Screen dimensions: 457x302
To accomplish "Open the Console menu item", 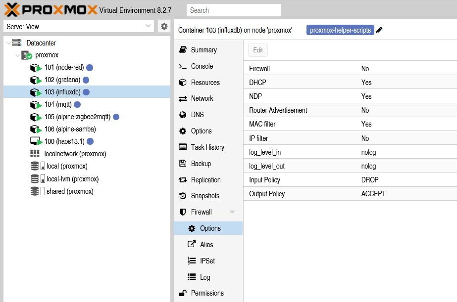I will [202, 66].
